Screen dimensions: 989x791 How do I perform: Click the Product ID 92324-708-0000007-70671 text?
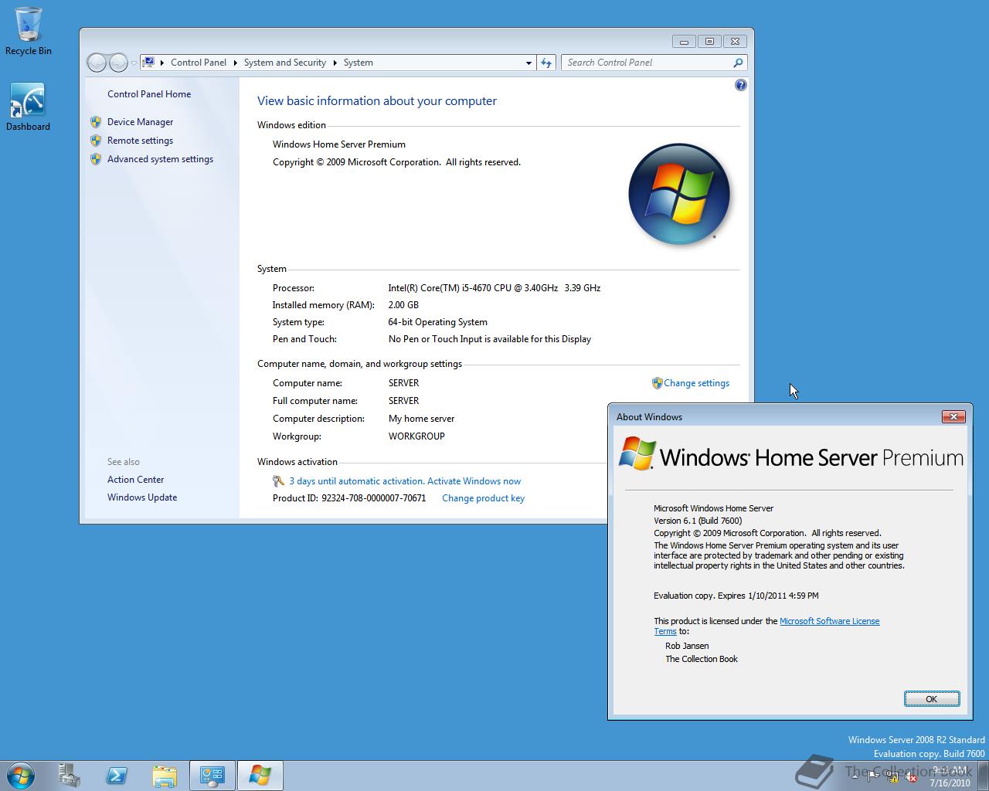click(x=349, y=498)
